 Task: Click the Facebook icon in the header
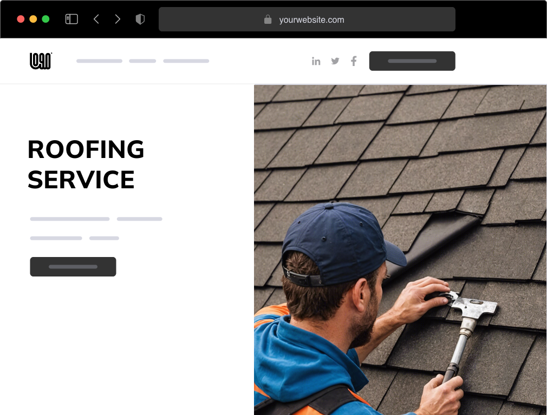354,61
